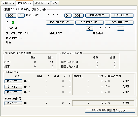Jump to first suspicious IP with |<< button

point(11,16)
